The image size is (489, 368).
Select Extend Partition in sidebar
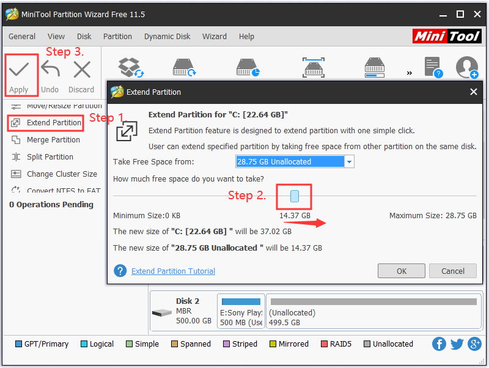pos(46,123)
